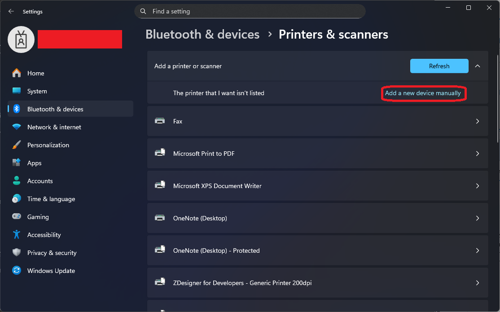Click the Microsoft Print to PDF printer icon
Image resolution: width=500 pixels, height=312 pixels.
coord(160,153)
